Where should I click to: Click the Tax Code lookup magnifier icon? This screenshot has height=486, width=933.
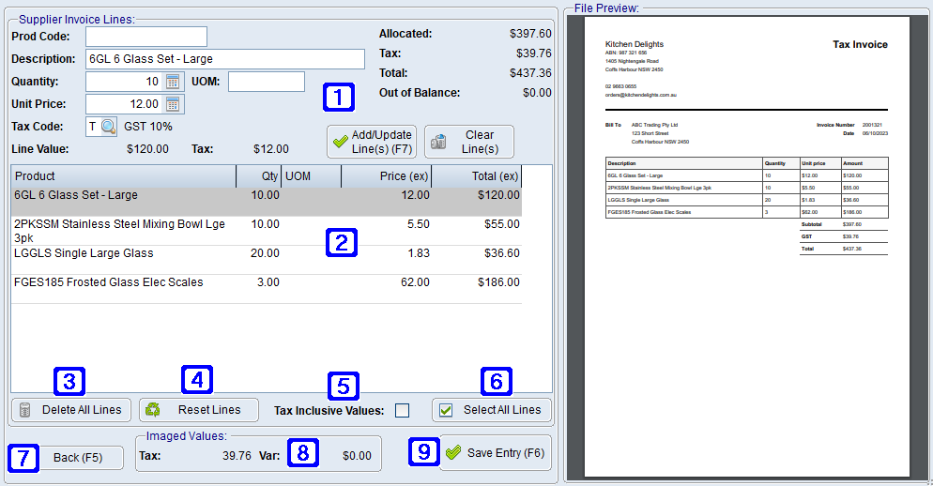point(109,127)
